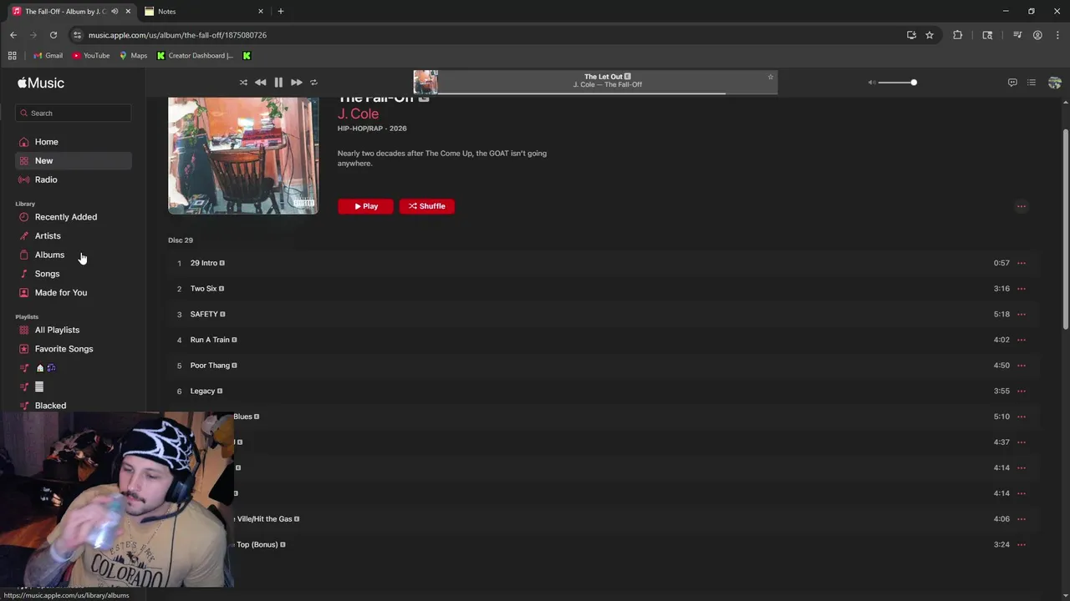
Task: Open the YouTube bookmark
Action: [91, 56]
